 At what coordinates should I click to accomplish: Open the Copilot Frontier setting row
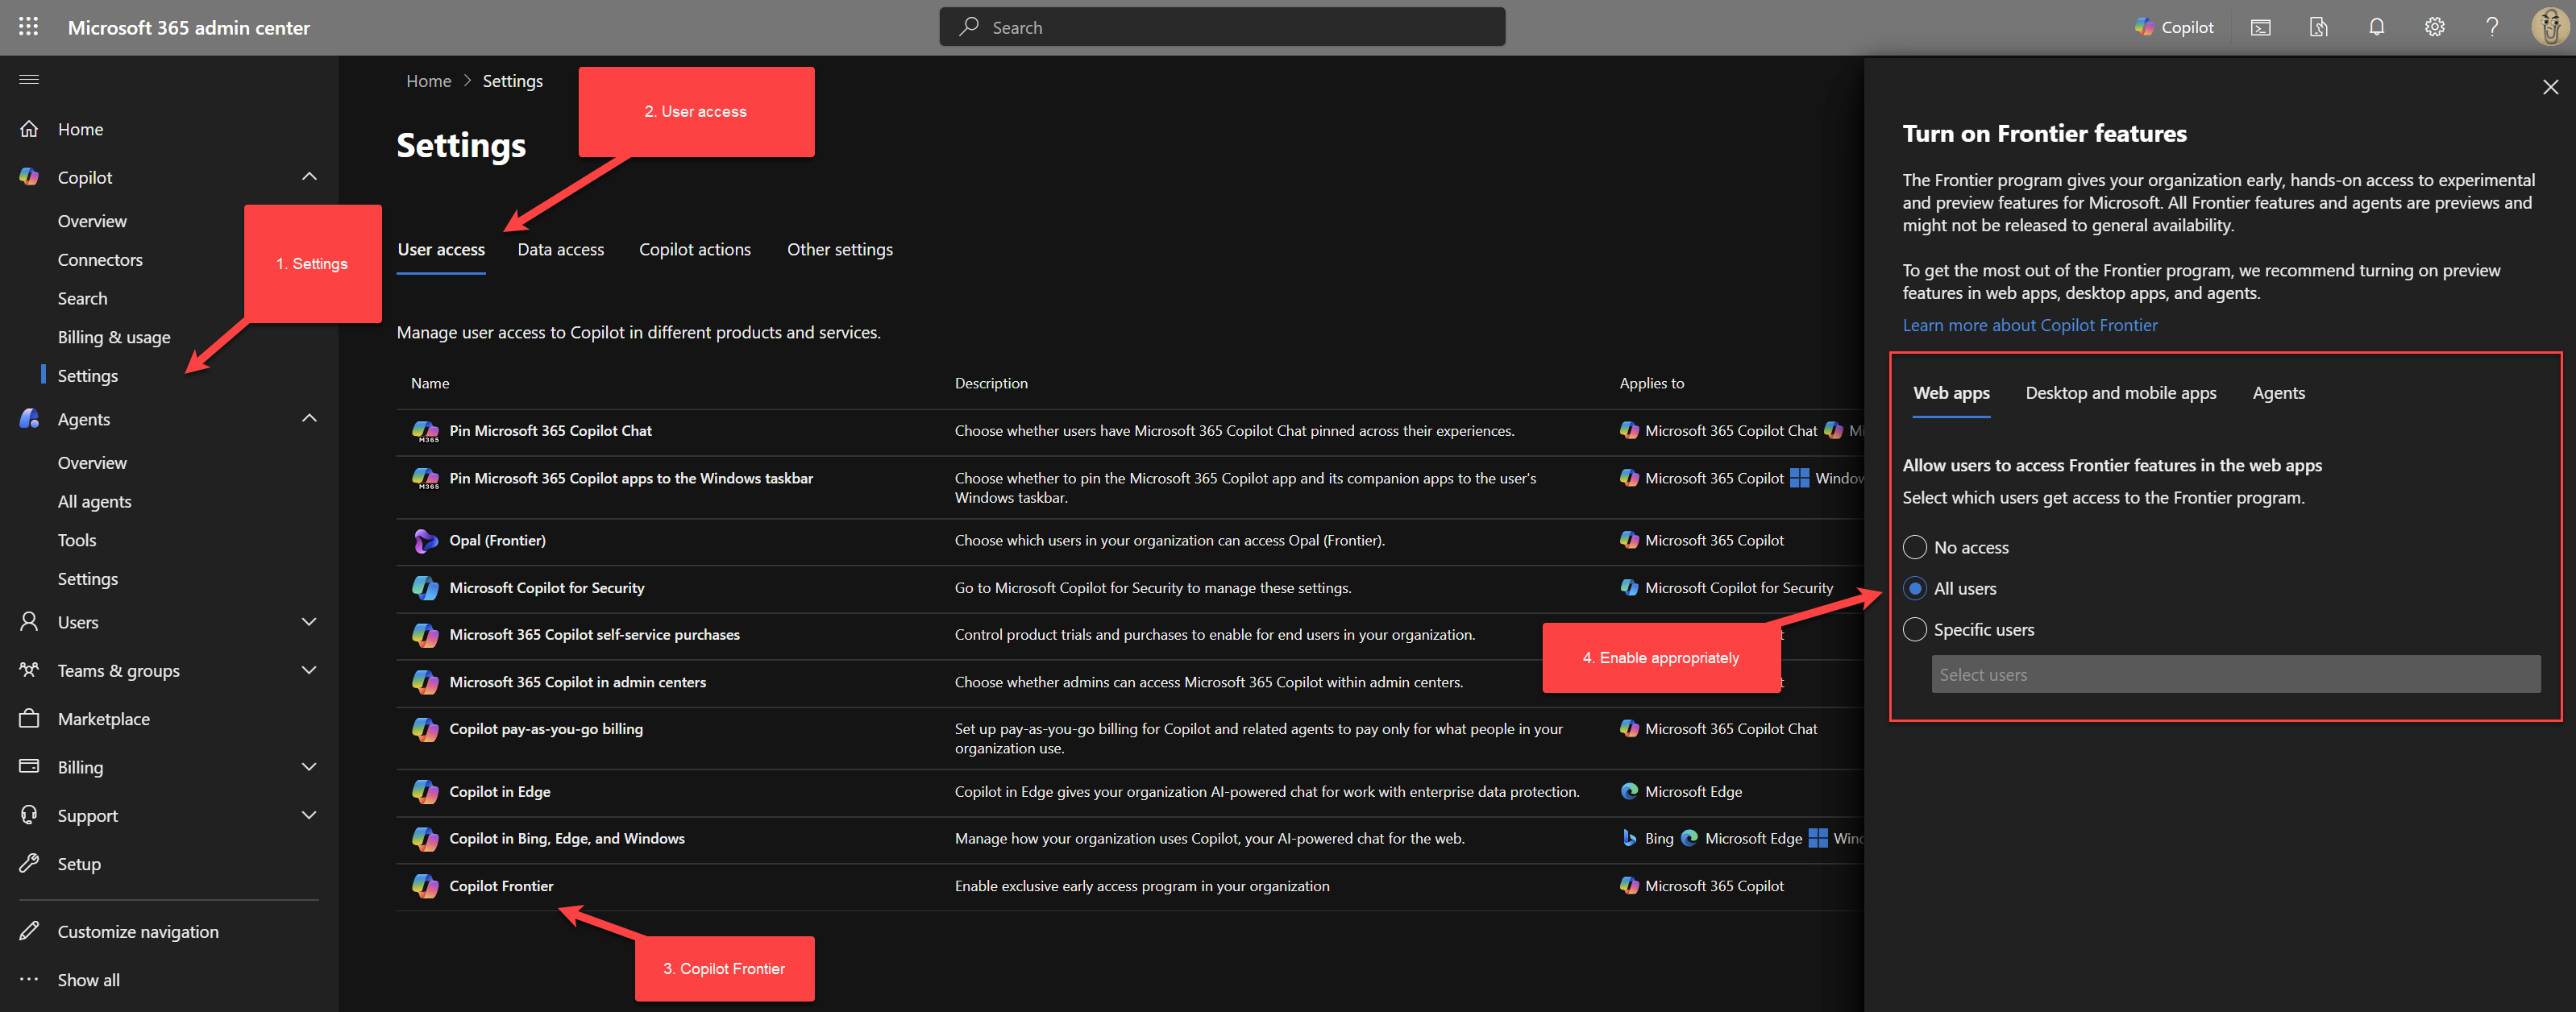click(x=500, y=886)
